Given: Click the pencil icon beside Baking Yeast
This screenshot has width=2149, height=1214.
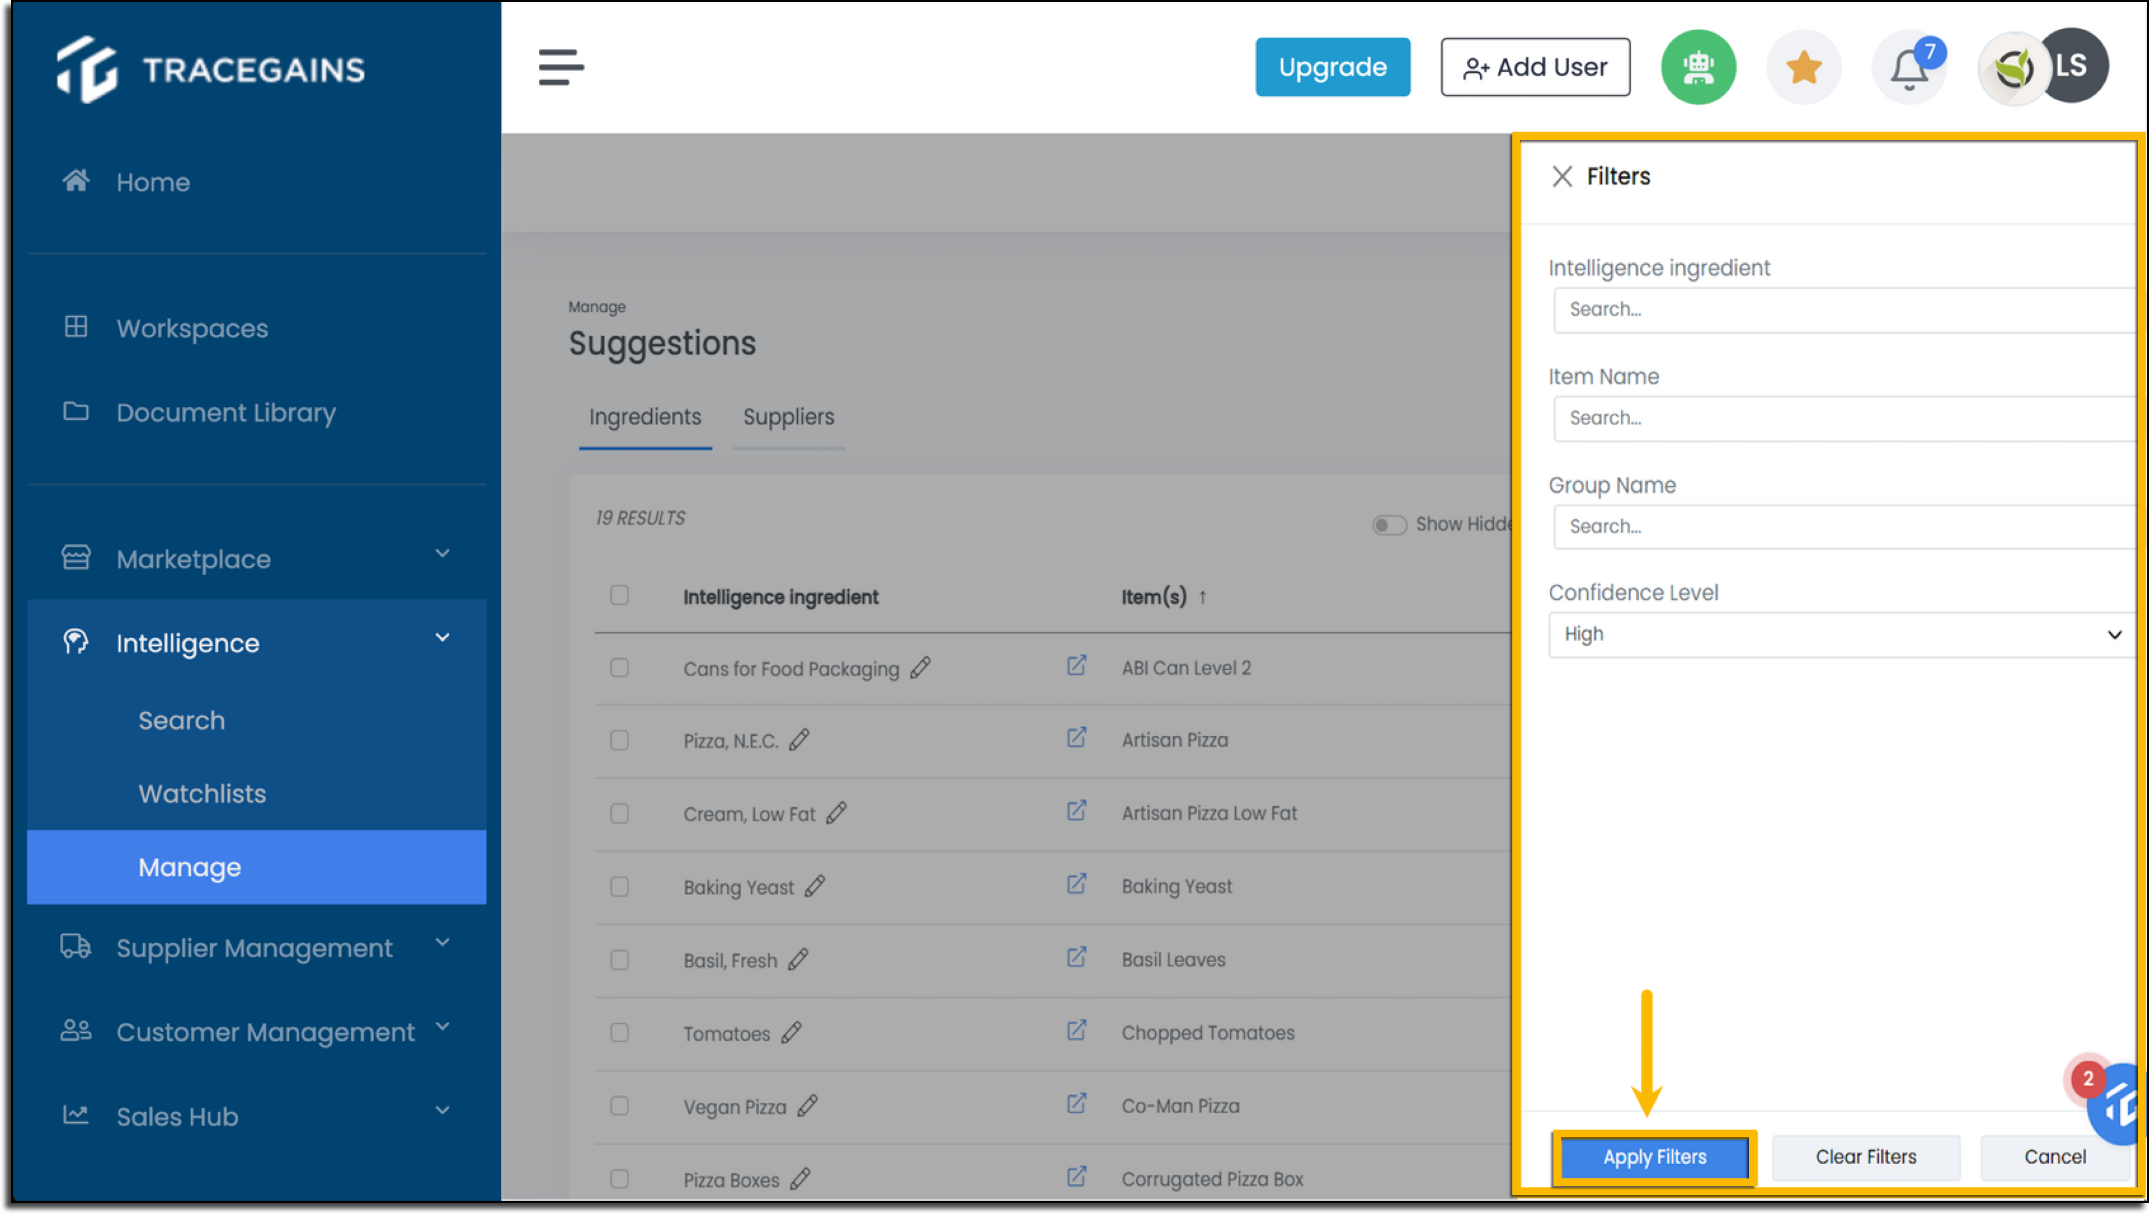Looking at the screenshot, I should [x=815, y=885].
